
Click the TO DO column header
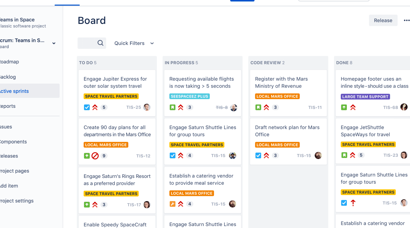click(x=88, y=63)
